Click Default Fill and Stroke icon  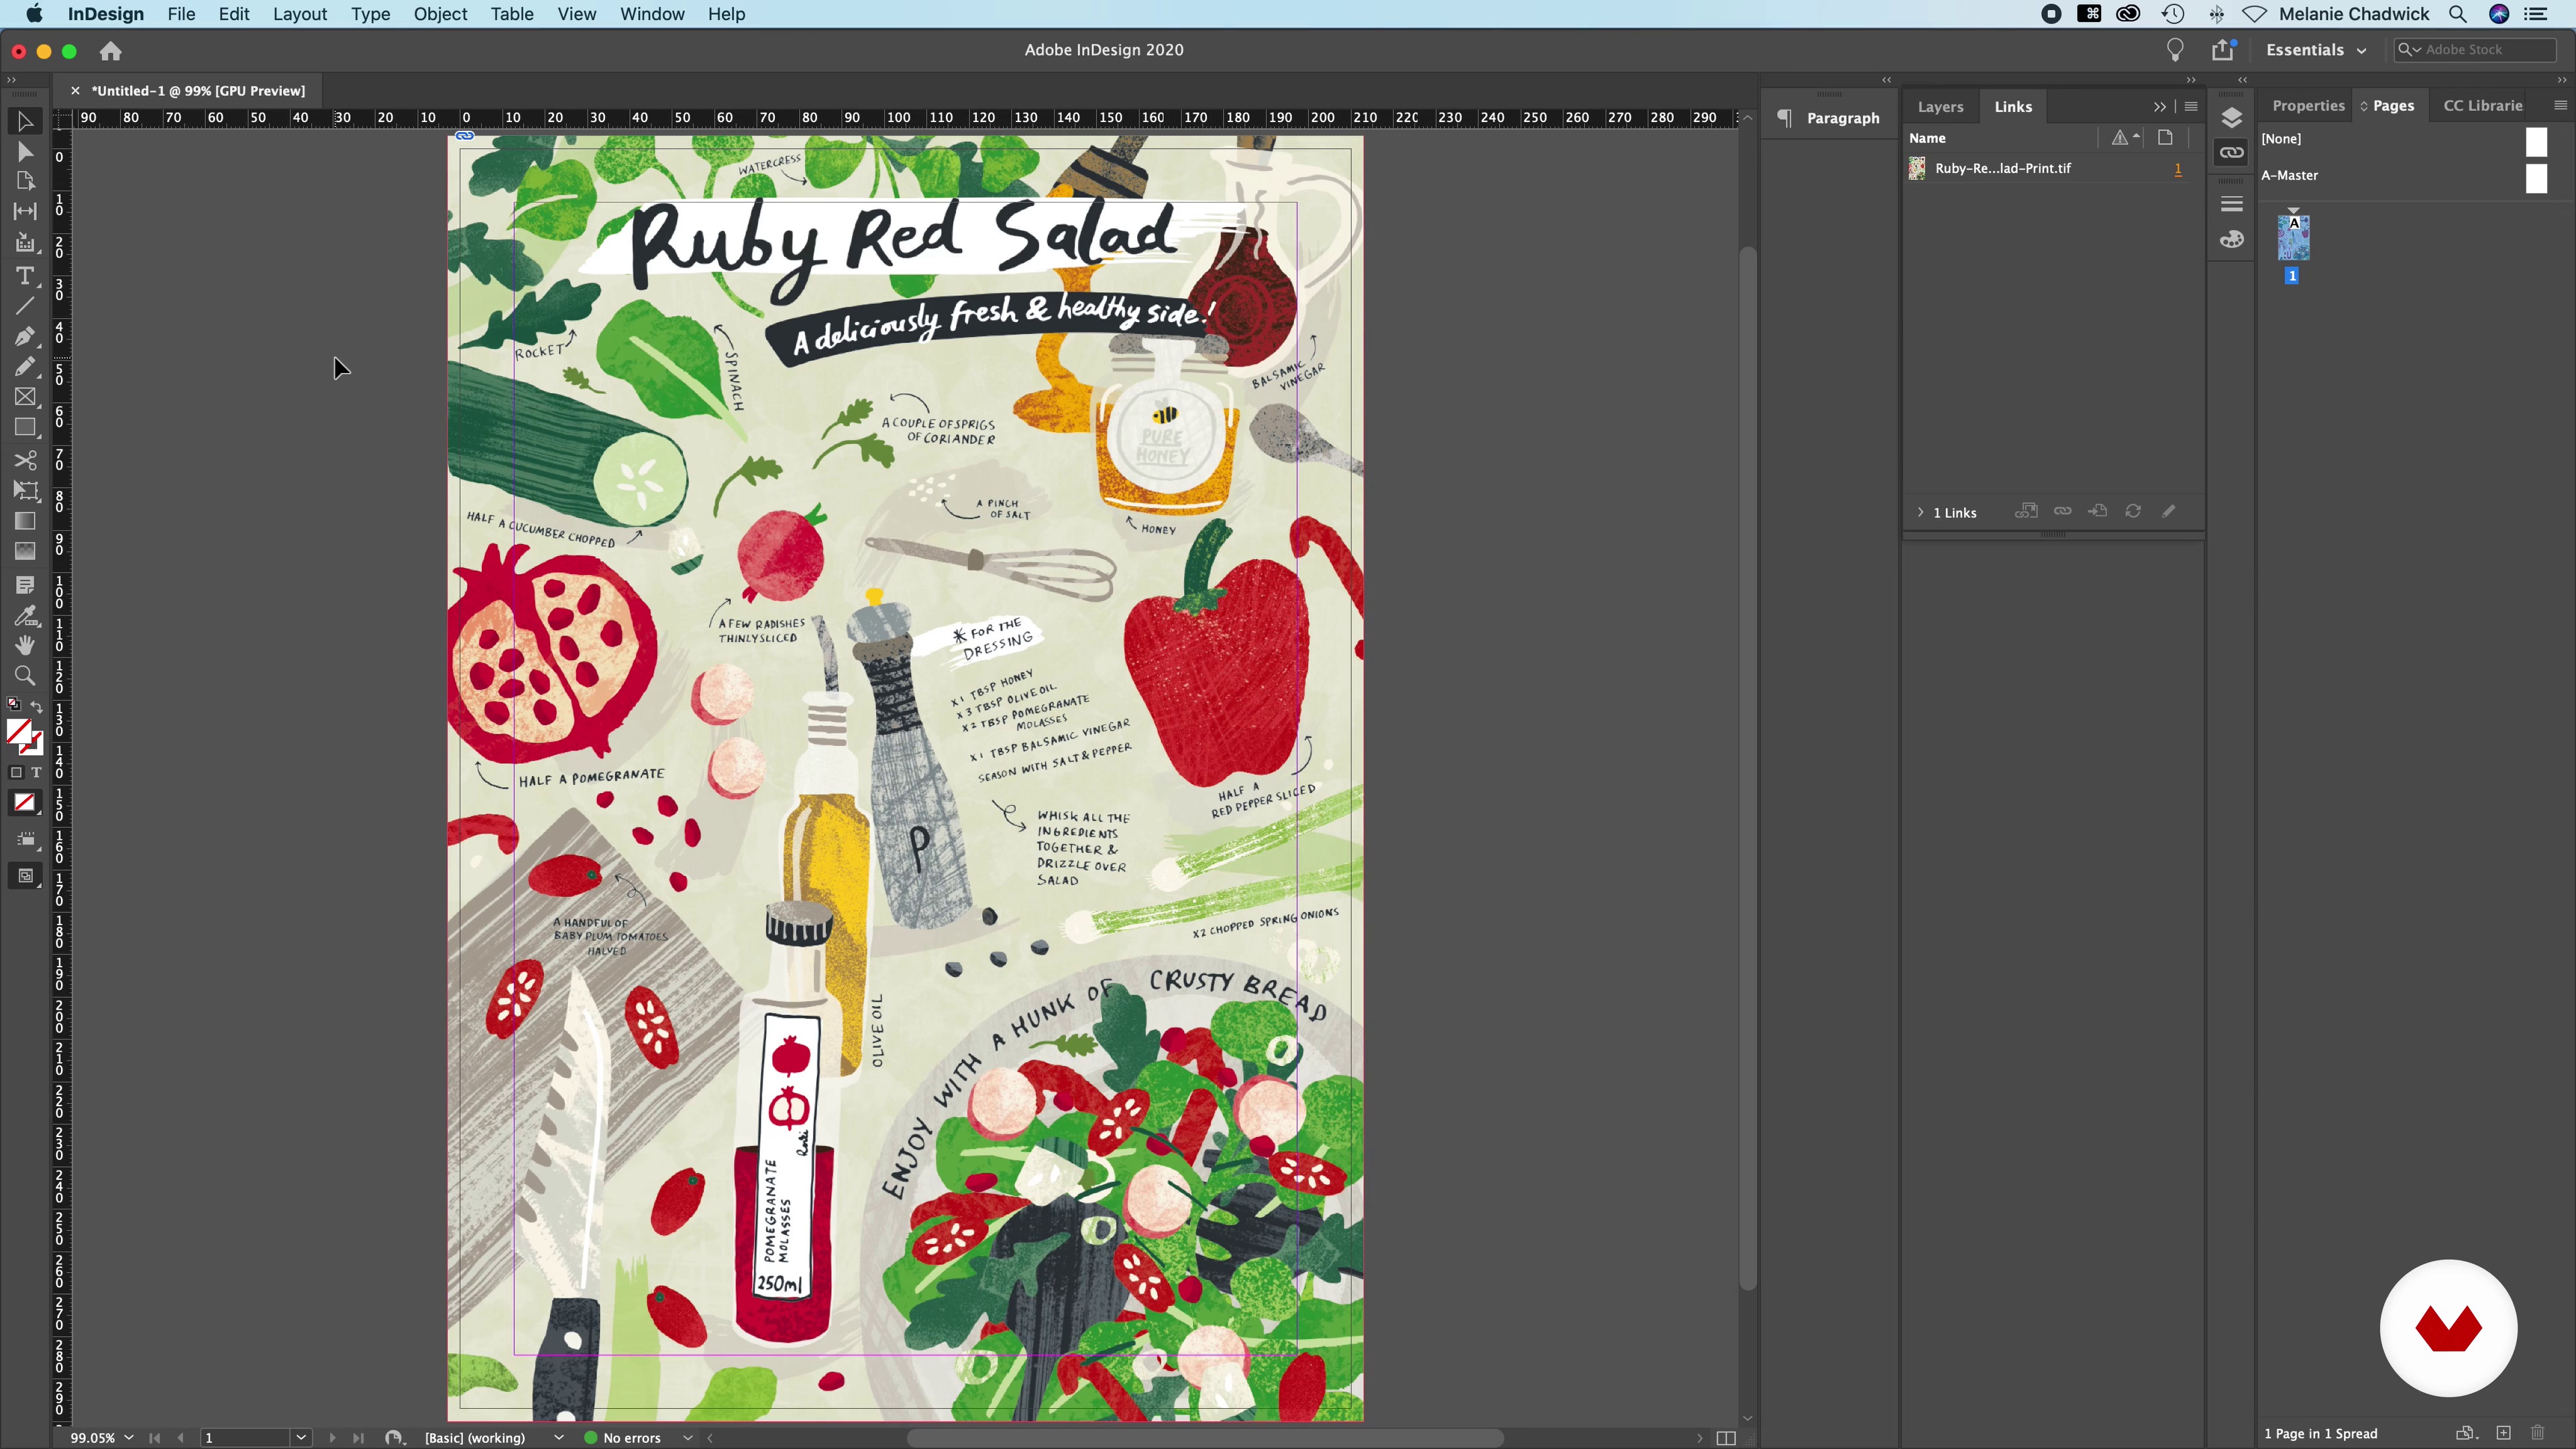14,705
